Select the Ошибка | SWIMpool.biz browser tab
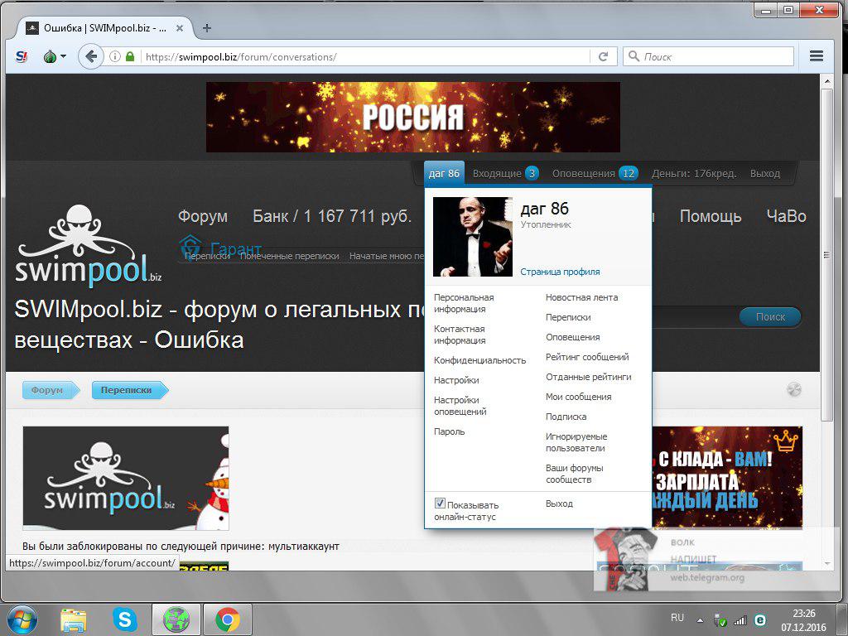The height and width of the screenshot is (636, 848). [104, 28]
